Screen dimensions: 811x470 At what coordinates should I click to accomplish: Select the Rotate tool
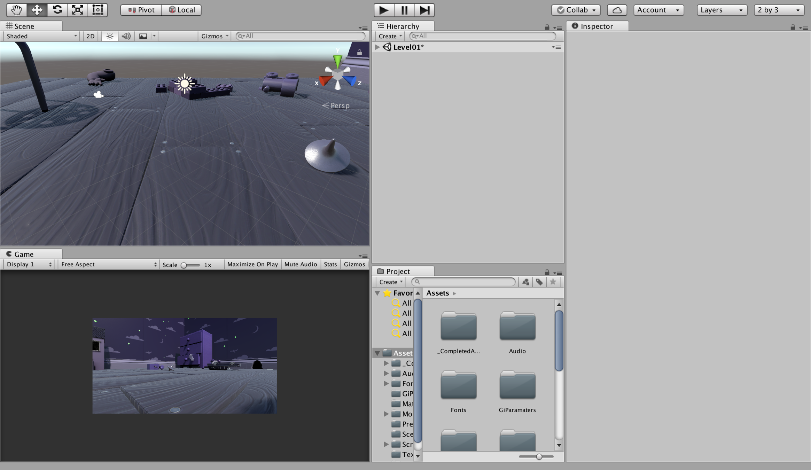point(57,10)
